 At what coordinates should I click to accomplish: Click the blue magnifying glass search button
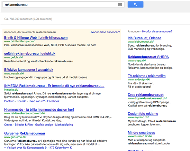(135, 4)
